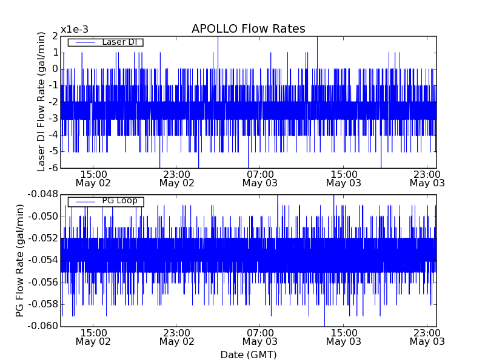Select "07:00 May 03" tick under the bottom plot
Image resolution: width=485 pixels, height=363 pixels.
(260, 336)
